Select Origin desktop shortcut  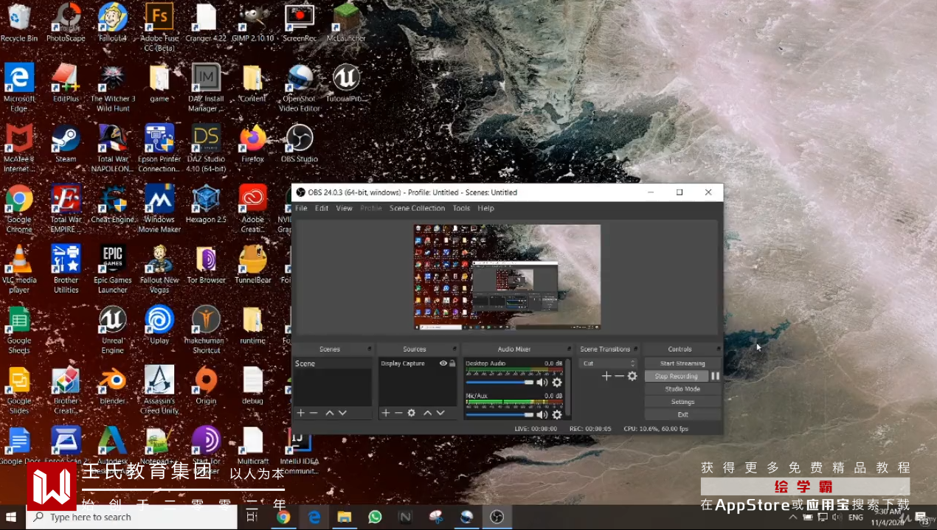pyautogui.click(x=206, y=386)
